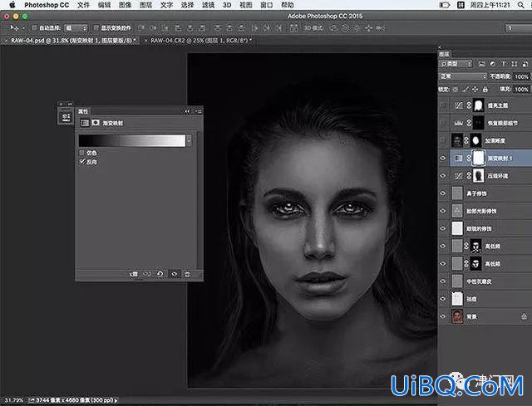
Task: Click the Photoshop CC application menu
Action: [x=47, y=5]
